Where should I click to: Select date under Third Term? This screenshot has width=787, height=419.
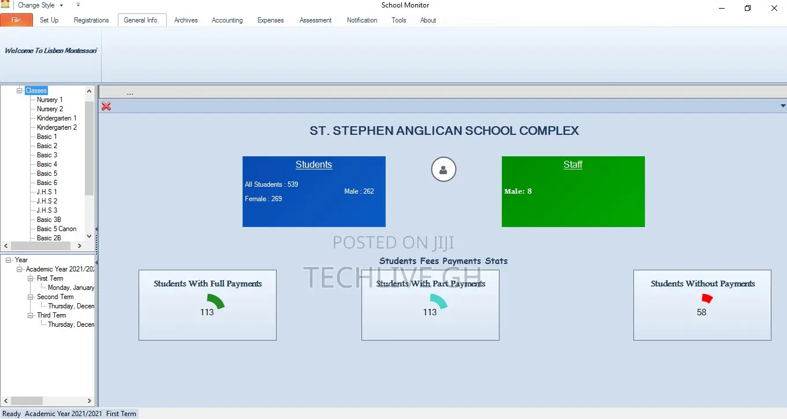tap(70, 324)
